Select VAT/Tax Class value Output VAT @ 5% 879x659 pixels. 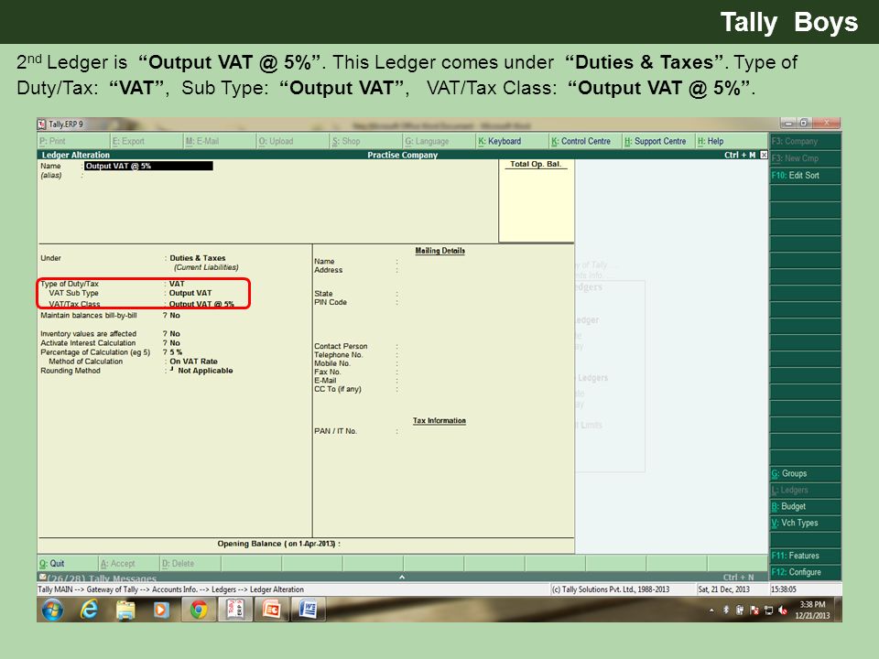(201, 304)
